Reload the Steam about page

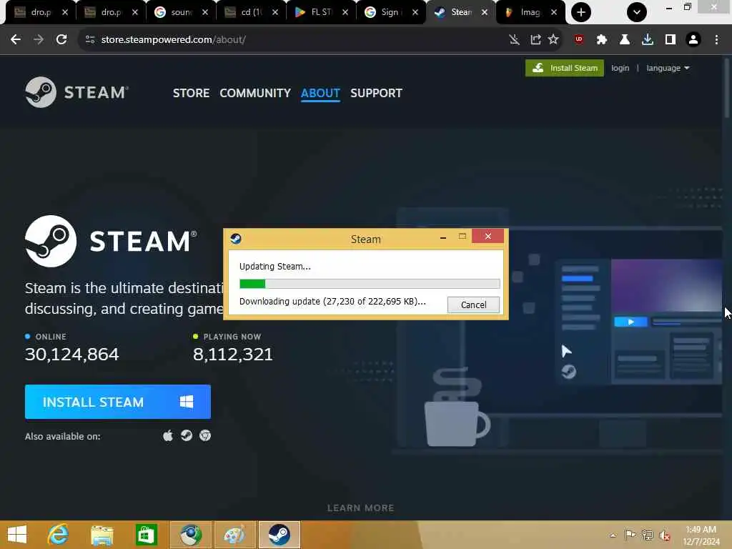click(61, 40)
